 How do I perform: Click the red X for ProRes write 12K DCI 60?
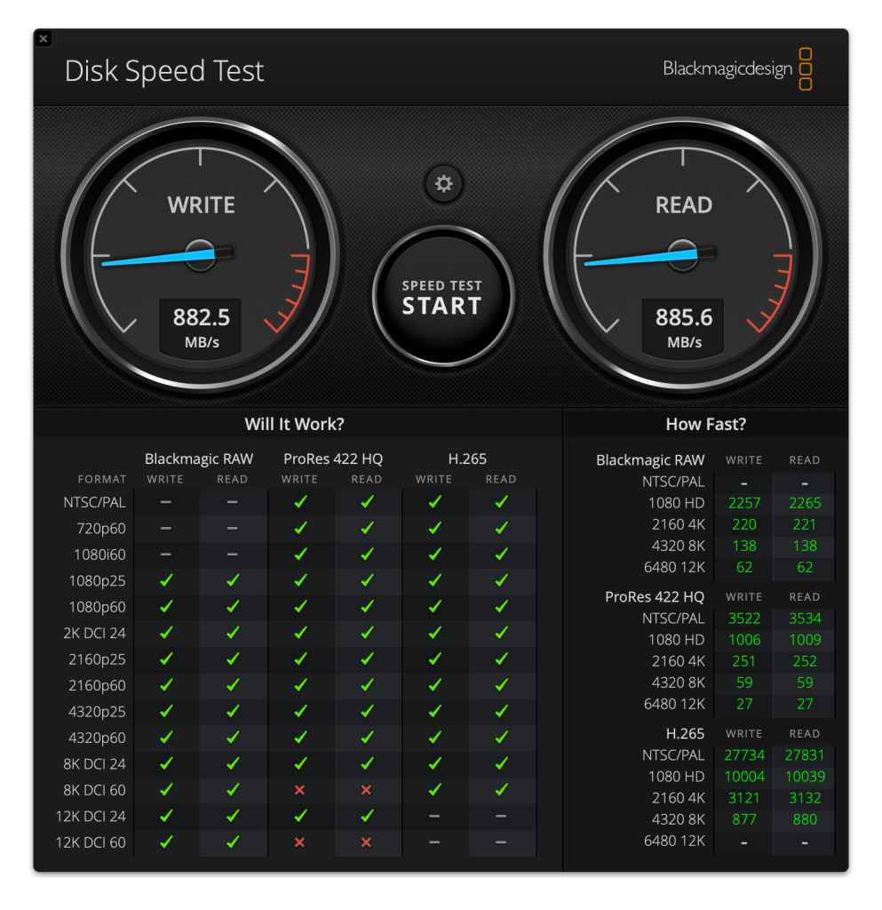300,842
